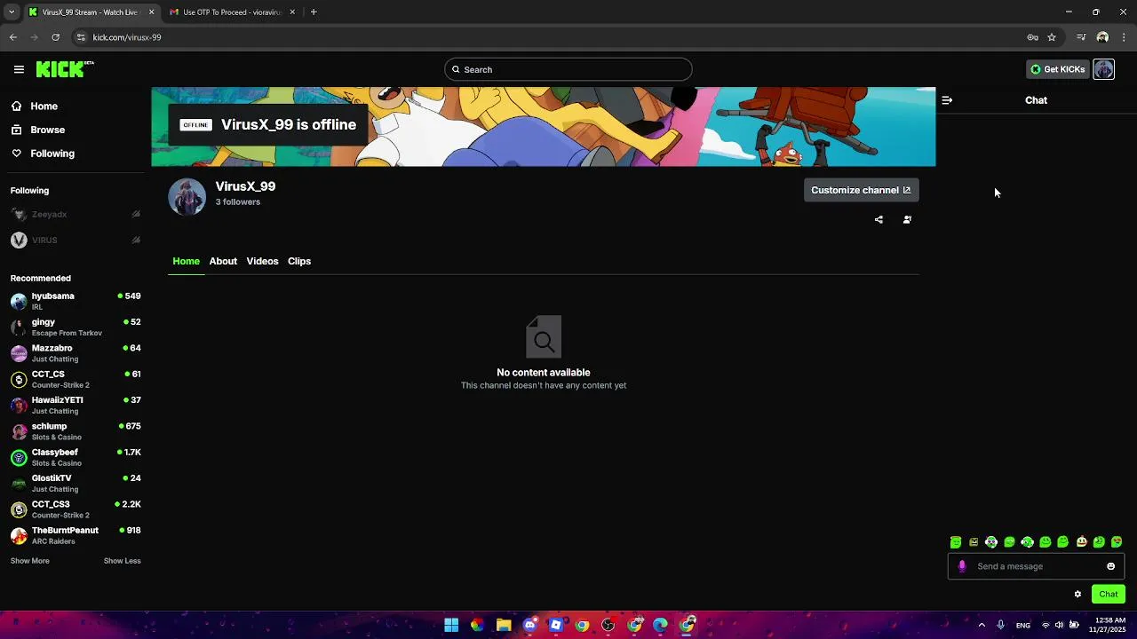Screen dimensions: 1137x639
Task: Open the Chrome three-dot menu
Action: [x=1125, y=37]
